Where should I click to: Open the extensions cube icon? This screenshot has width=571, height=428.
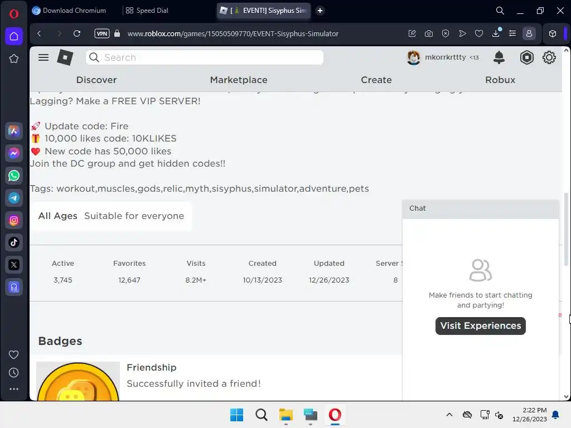coord(553,33)
